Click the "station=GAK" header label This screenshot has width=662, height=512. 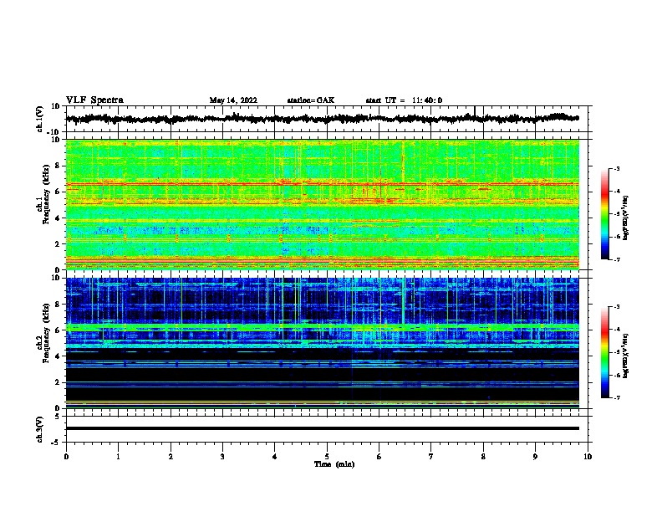coord(311,100)
